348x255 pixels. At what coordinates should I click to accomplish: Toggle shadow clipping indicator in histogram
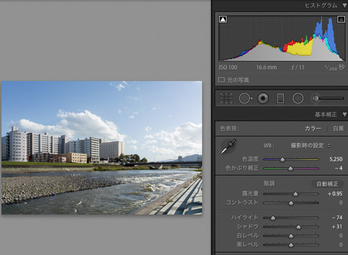pyautogui.click(x=223, y=19)
